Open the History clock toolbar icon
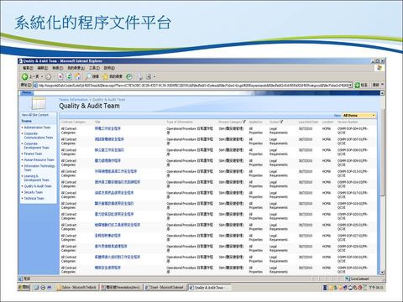 click(129, 76)
